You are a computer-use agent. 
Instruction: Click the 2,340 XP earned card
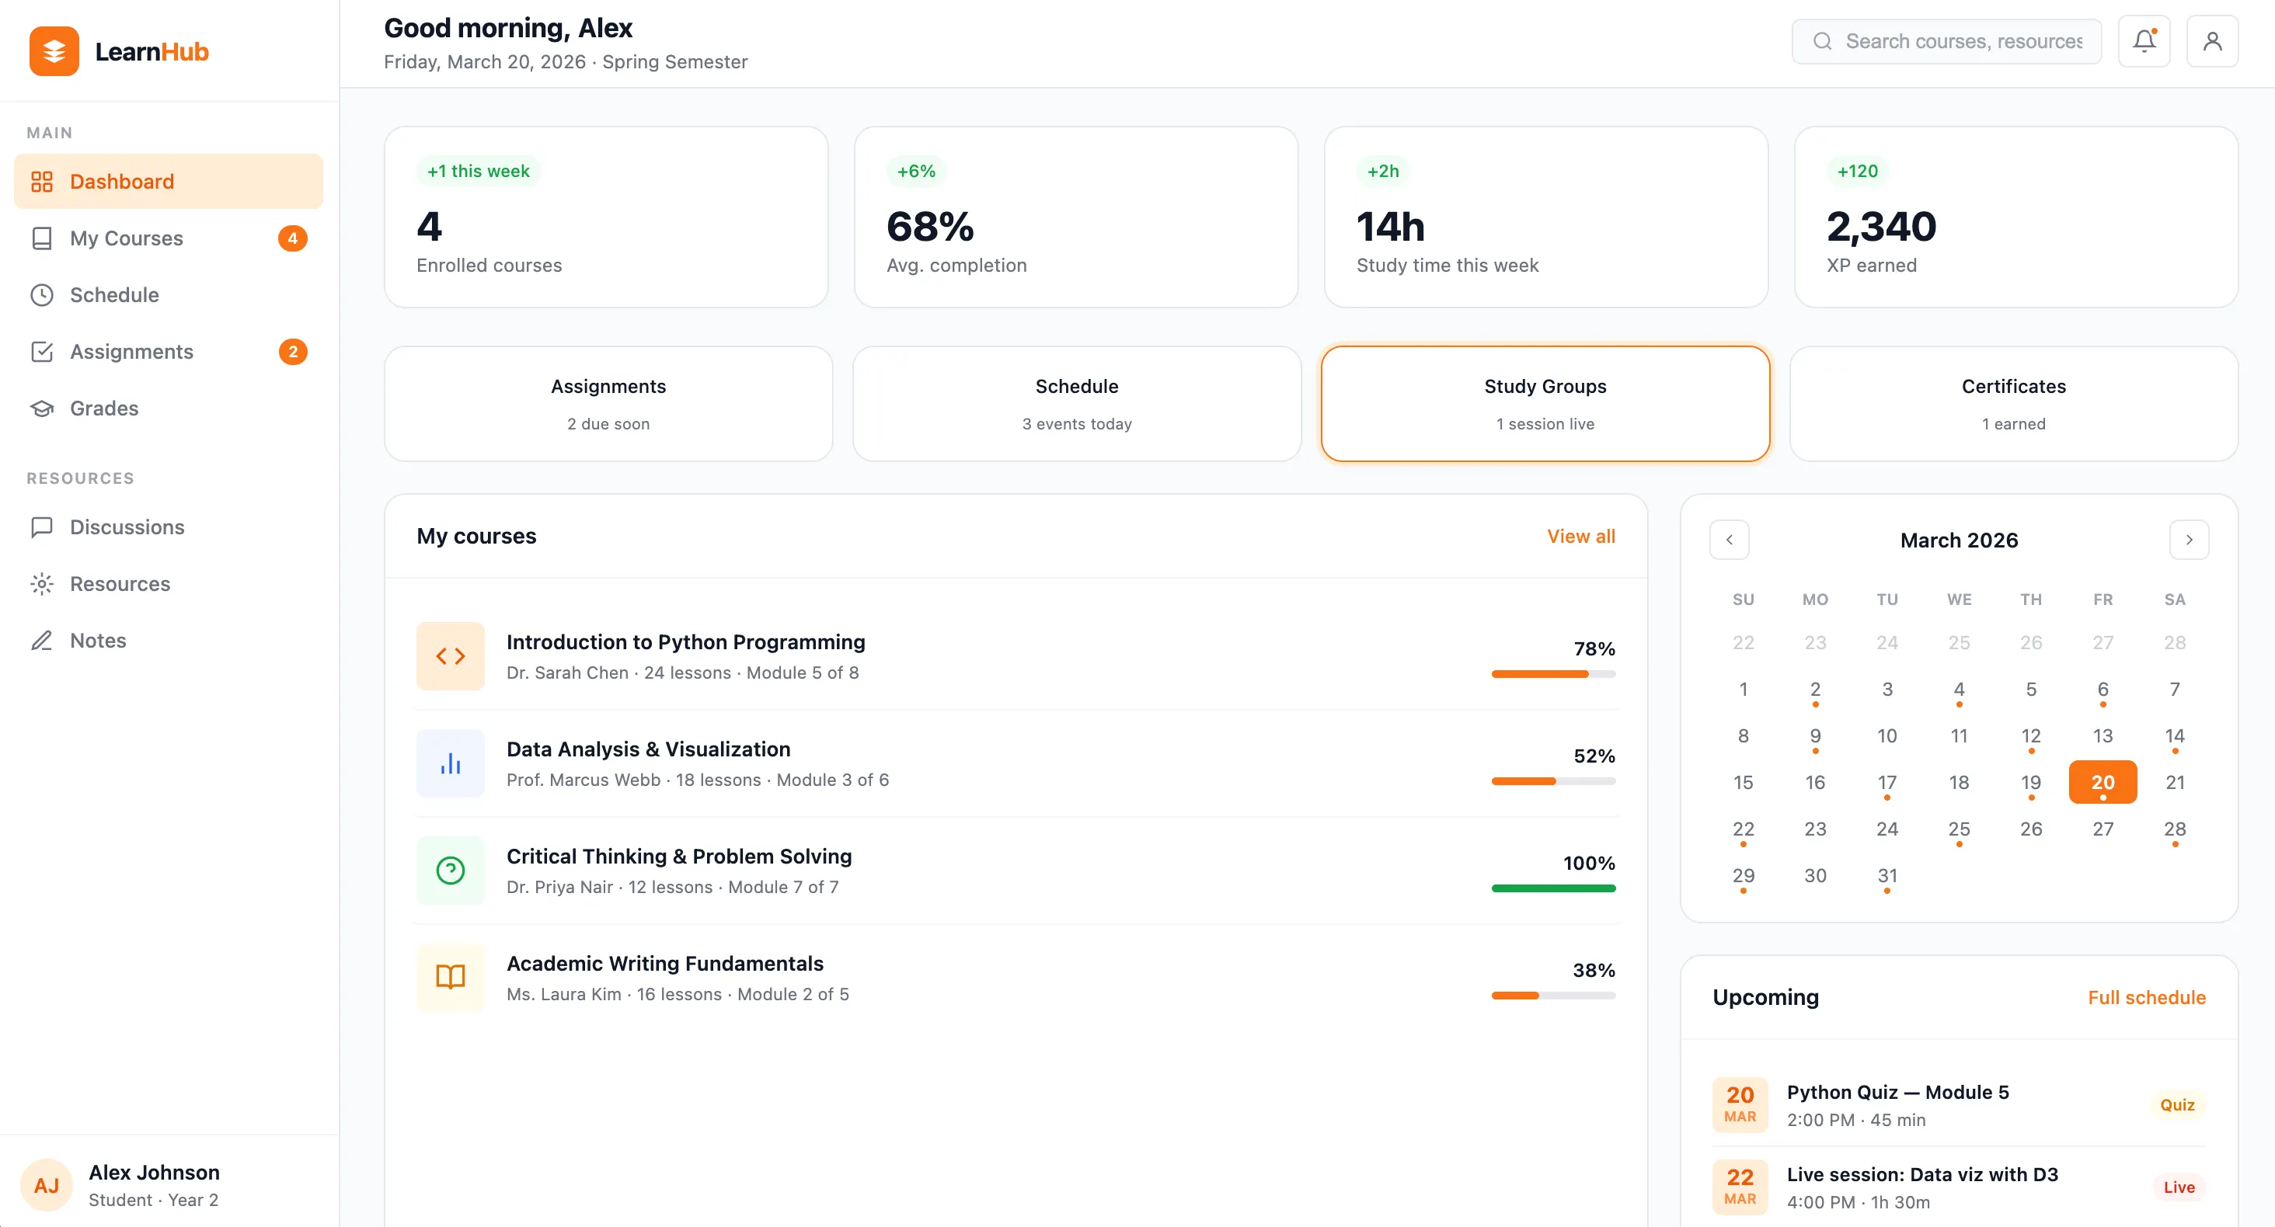[x=2015, y=217]
